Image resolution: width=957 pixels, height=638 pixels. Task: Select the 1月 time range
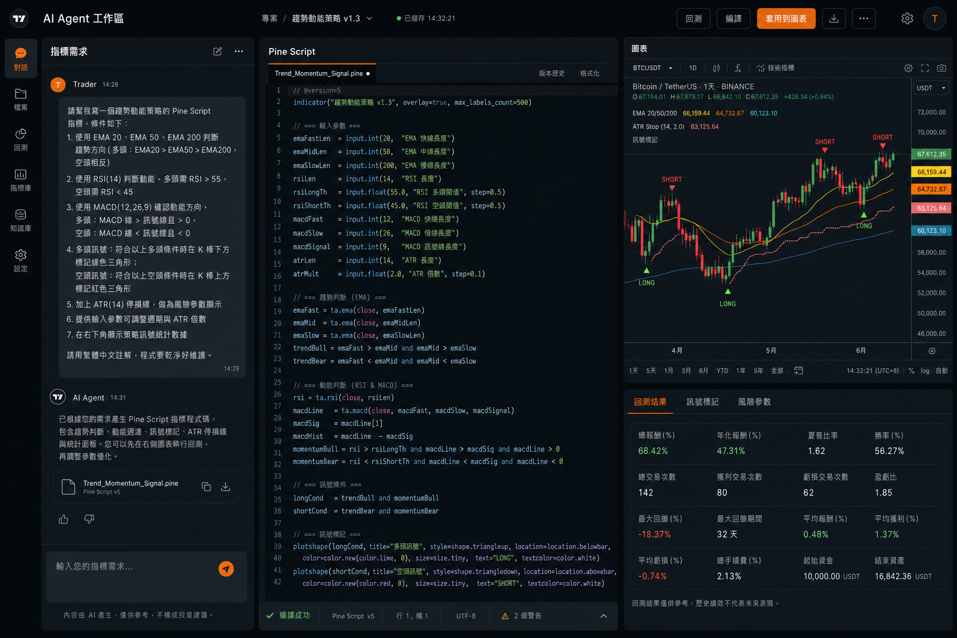[669, 371]
